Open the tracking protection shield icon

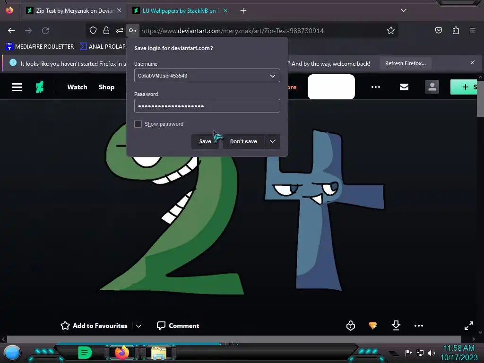pyautogui.click(x=93, y=30)
